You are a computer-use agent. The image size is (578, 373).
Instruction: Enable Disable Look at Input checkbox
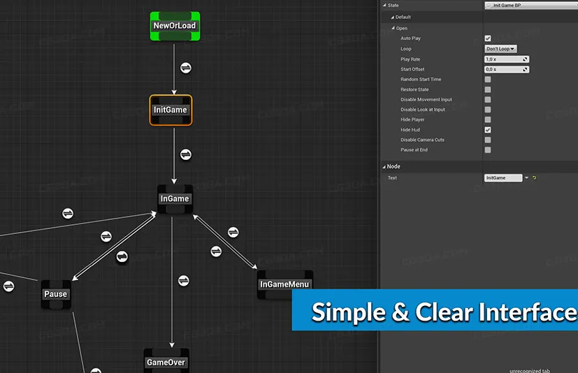488,110
